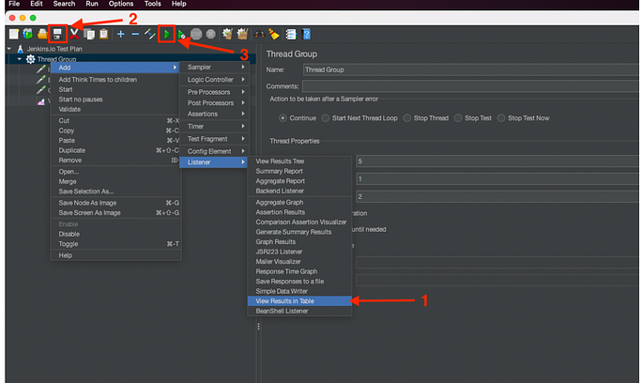
Task: Select View Results in Table listener
Action: (299, 301)
